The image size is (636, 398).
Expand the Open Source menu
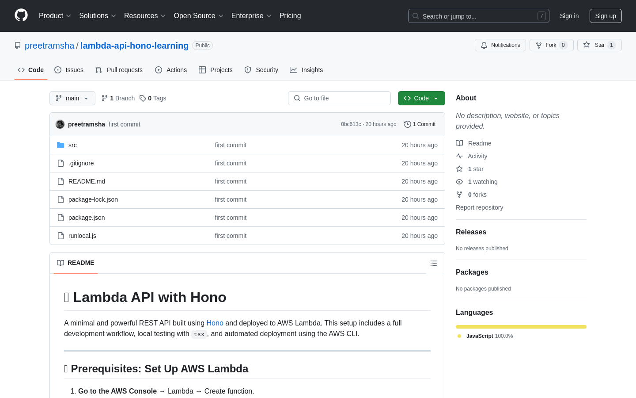199,15
